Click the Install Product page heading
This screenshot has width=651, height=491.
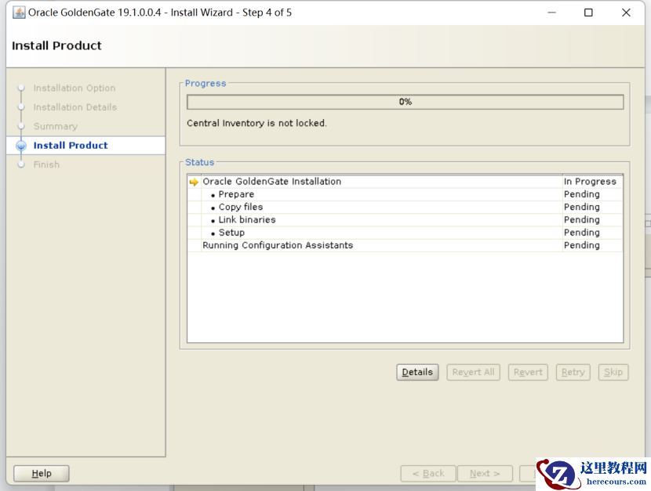pos(56,45)
